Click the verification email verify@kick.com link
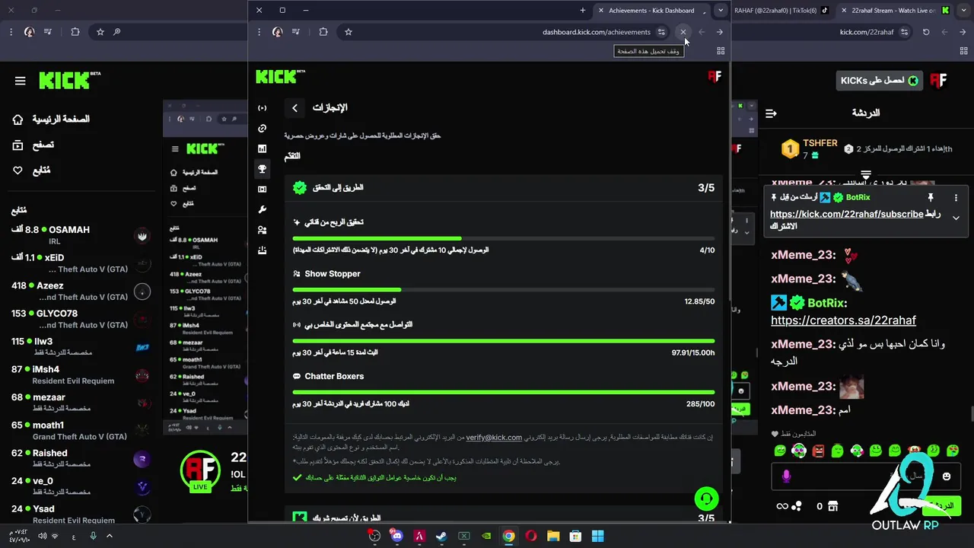974x548 pixels. (494, 438)
